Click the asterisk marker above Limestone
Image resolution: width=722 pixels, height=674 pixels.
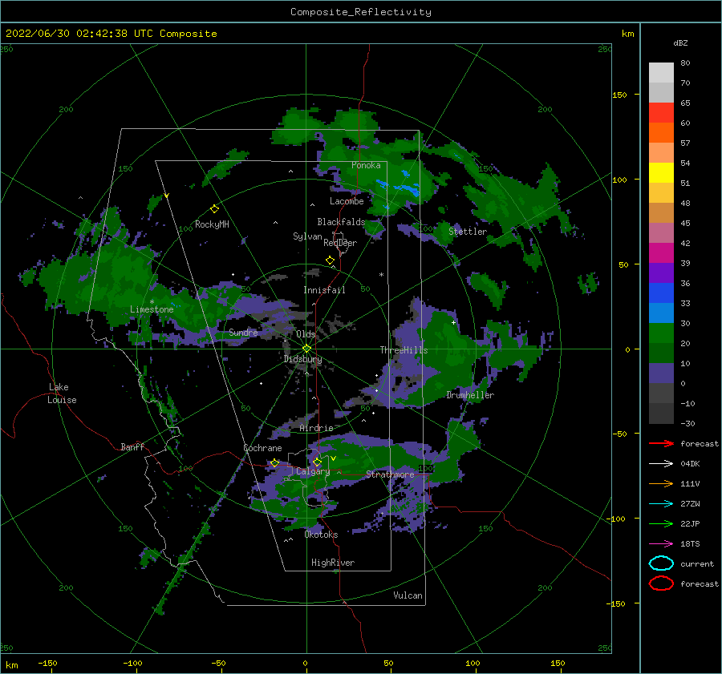coord(152,302)
